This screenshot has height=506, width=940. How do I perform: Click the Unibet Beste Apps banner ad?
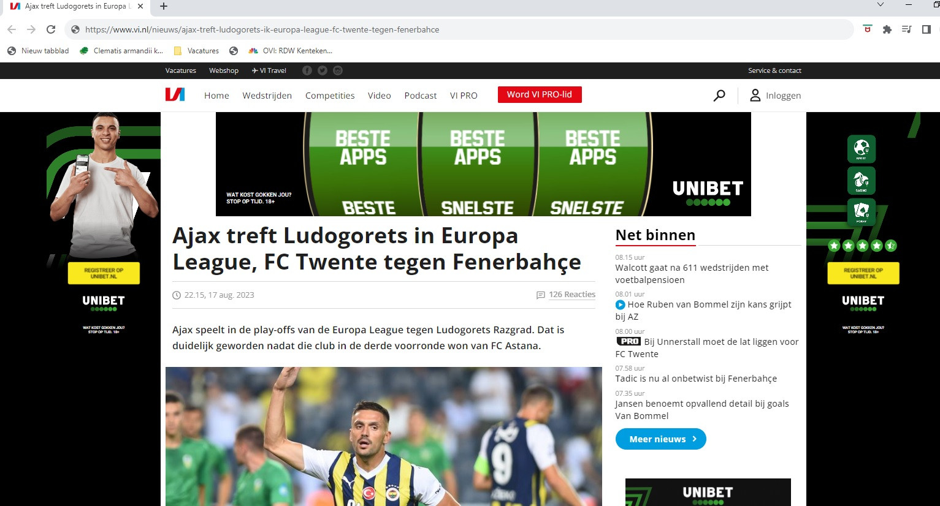coord(483,164)
